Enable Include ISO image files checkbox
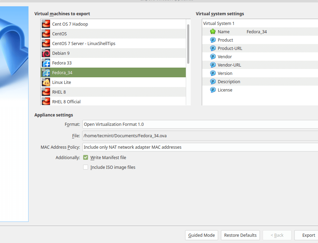 86,167
